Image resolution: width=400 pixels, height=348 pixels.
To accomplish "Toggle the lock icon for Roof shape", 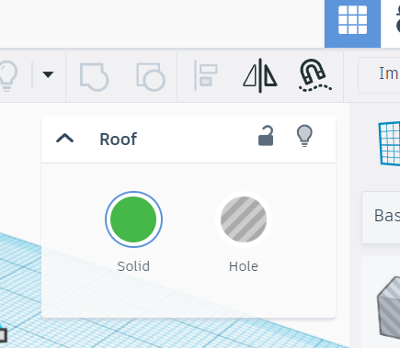I will click(266, 136).
